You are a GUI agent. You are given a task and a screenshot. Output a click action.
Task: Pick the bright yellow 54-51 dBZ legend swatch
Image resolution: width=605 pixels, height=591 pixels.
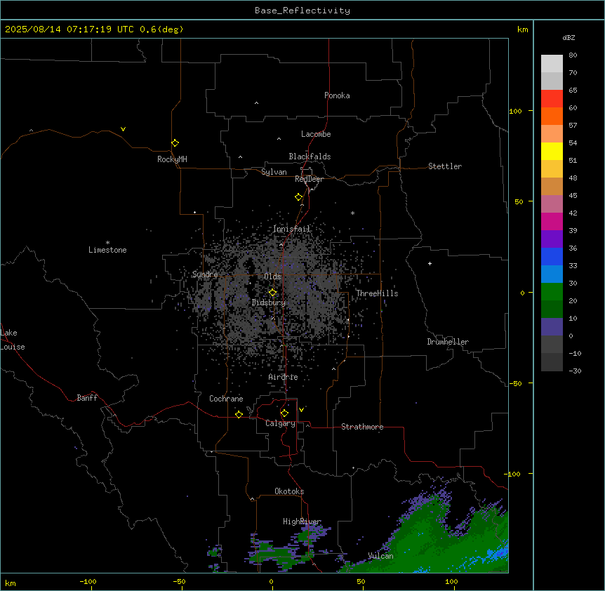(552, 151)
